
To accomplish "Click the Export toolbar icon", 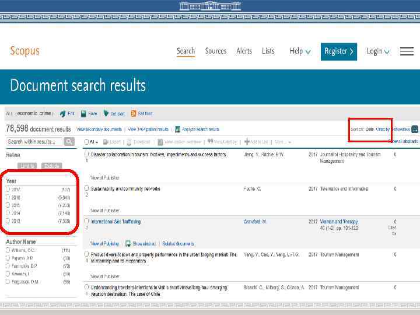I will coord(106,142).
